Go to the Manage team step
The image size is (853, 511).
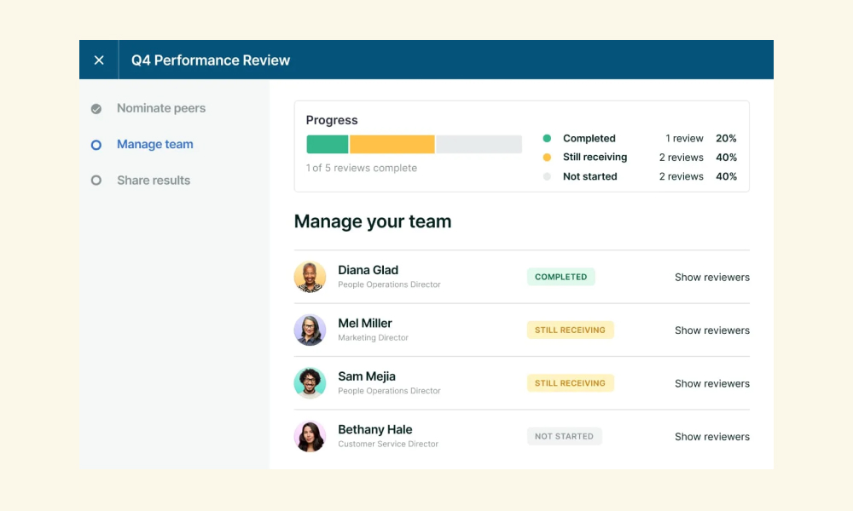(155, 144)
